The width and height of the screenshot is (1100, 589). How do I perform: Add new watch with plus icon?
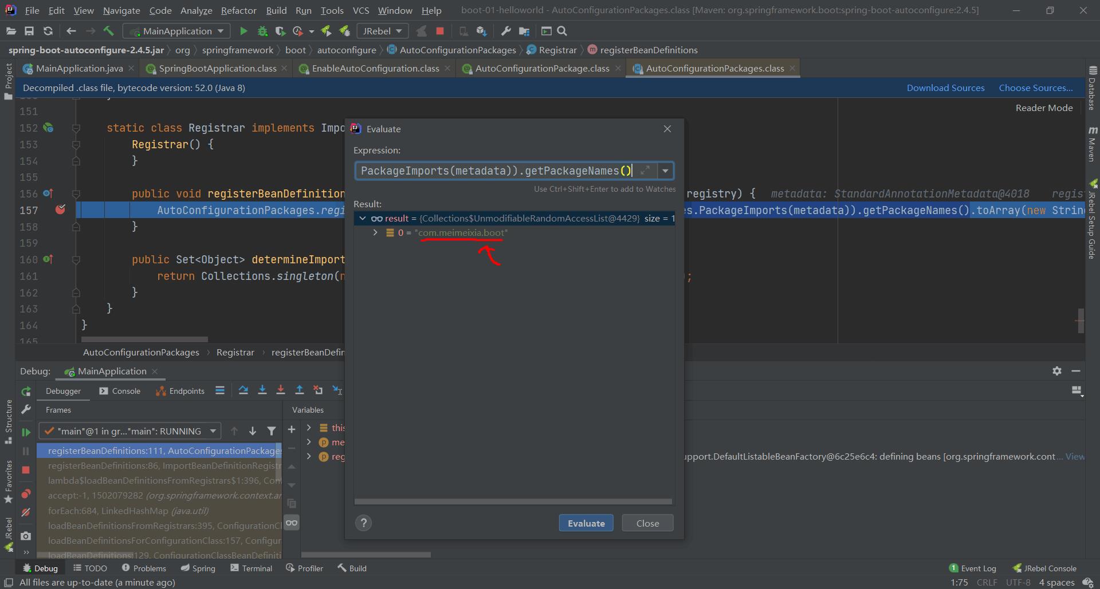tap(292, 429)
